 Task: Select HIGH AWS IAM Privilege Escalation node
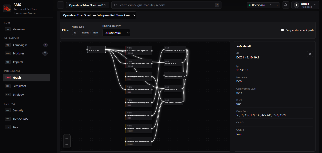point(139,102)
